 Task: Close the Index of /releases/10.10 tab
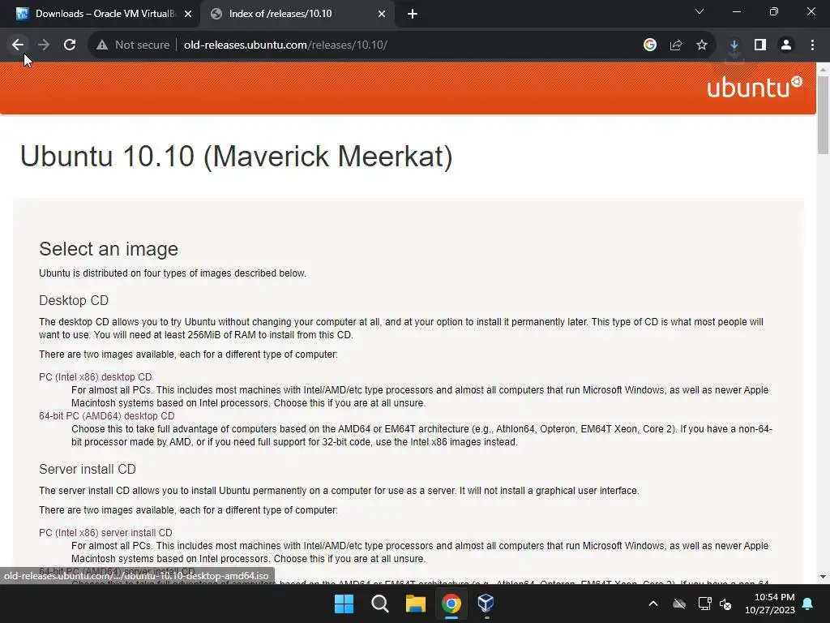(x=382, y=14)
